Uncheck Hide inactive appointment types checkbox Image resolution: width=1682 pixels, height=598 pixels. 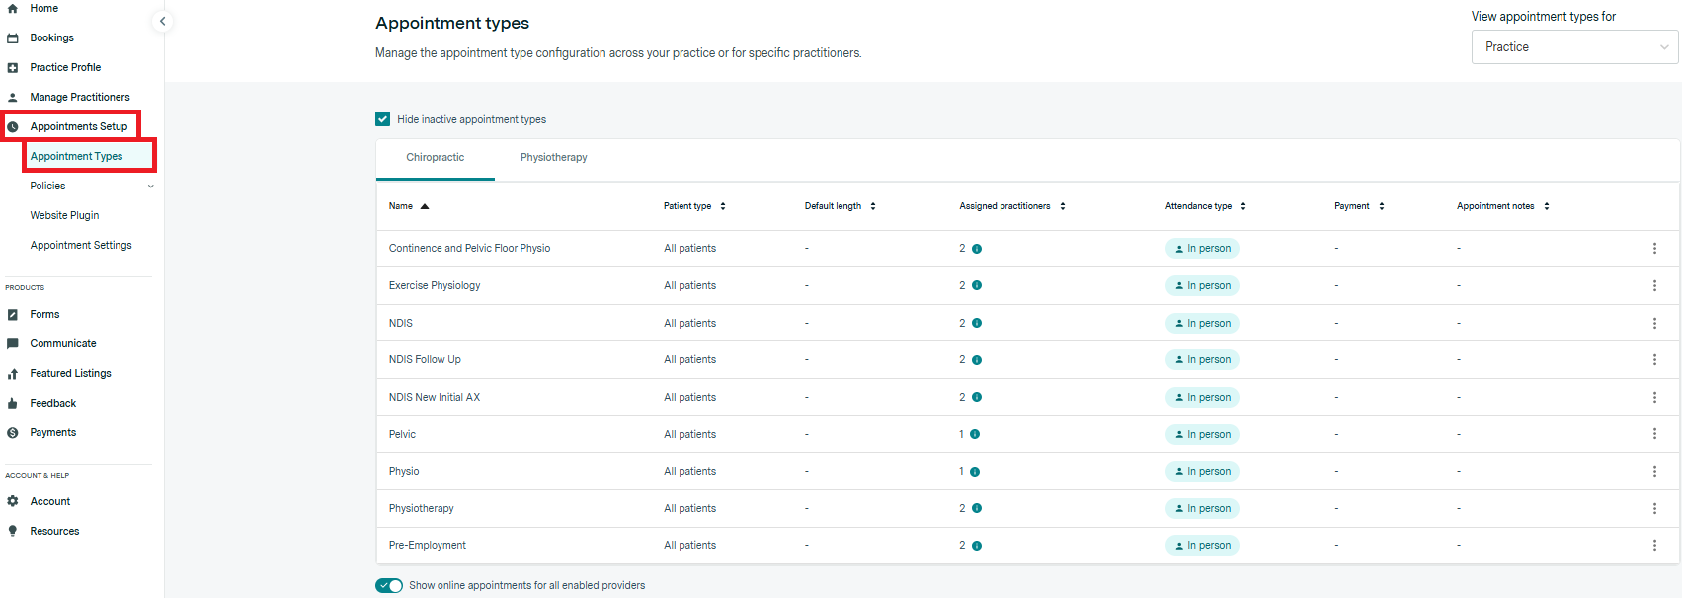pos(383,119)
